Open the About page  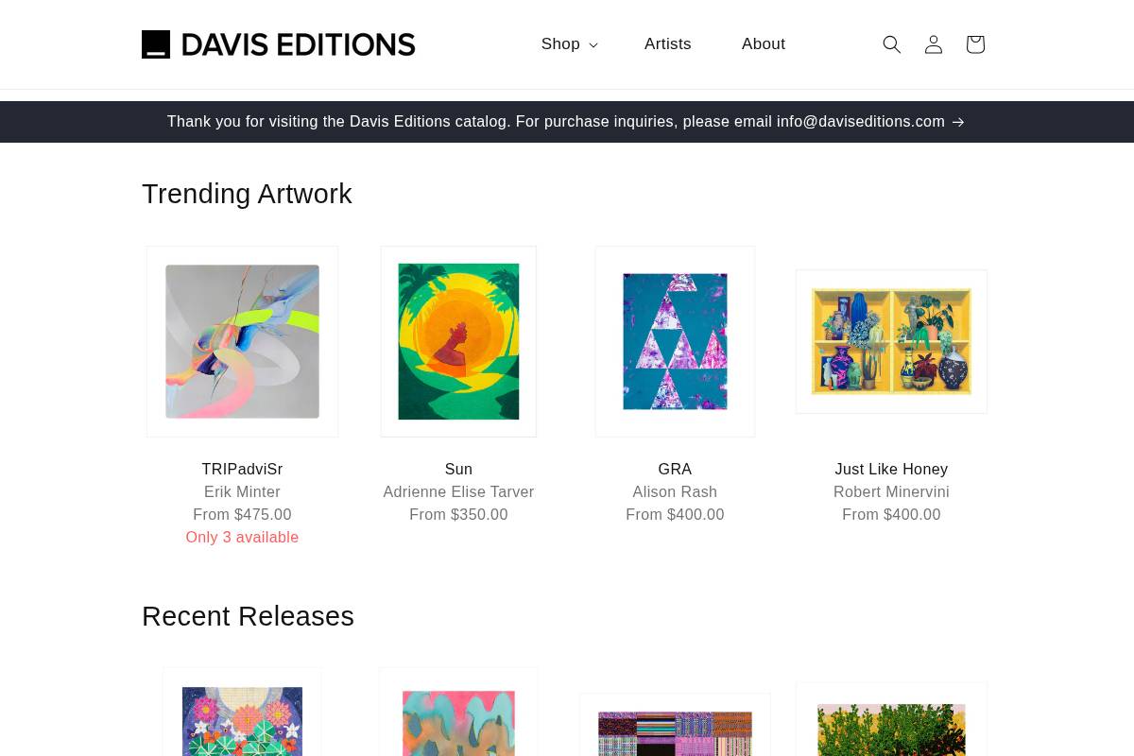(764, 43)
